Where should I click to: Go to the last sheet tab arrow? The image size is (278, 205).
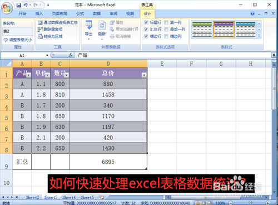coord(17,197)
